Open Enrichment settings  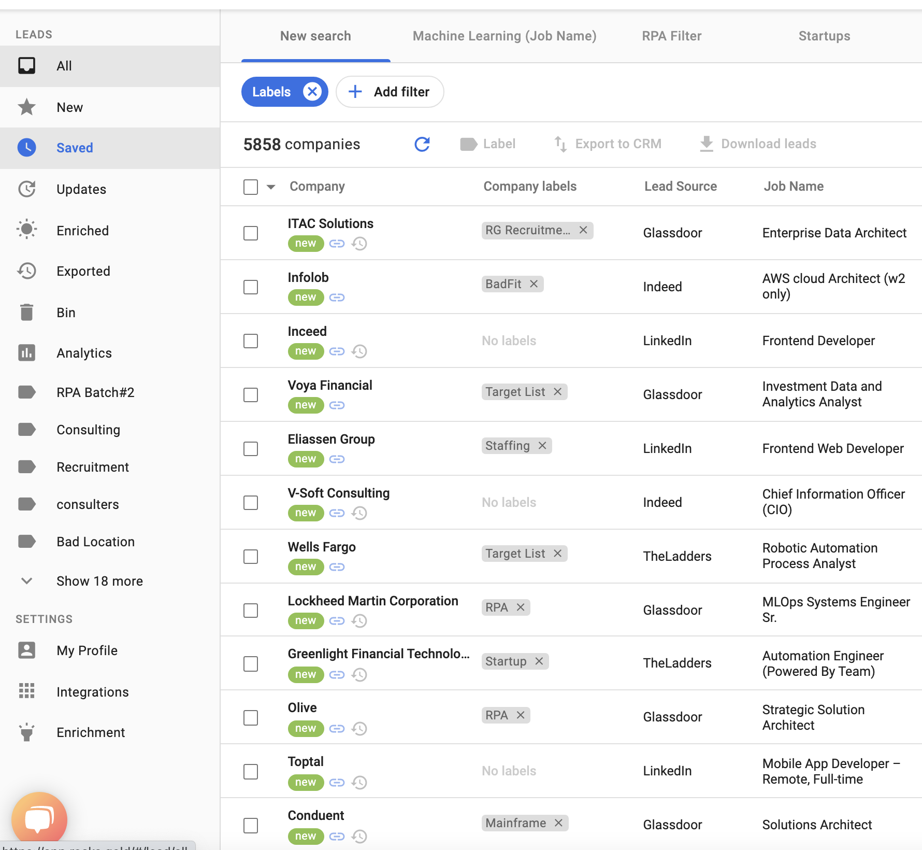click(x=110, y=732)
